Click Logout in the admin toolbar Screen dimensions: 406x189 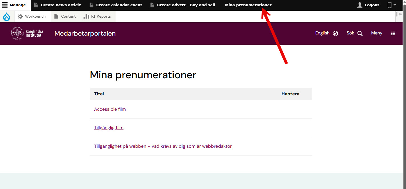[x=371, y=5]
